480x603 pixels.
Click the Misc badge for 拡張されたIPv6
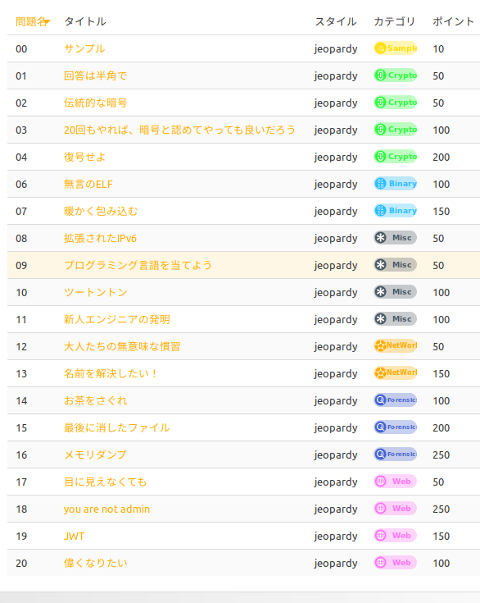[x=396, y=238]
